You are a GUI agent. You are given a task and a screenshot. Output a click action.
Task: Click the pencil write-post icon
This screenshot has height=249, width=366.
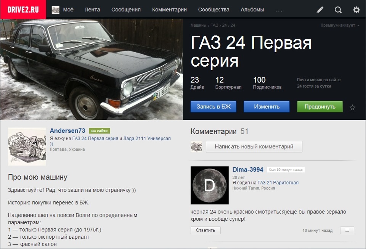coord(320,10)
